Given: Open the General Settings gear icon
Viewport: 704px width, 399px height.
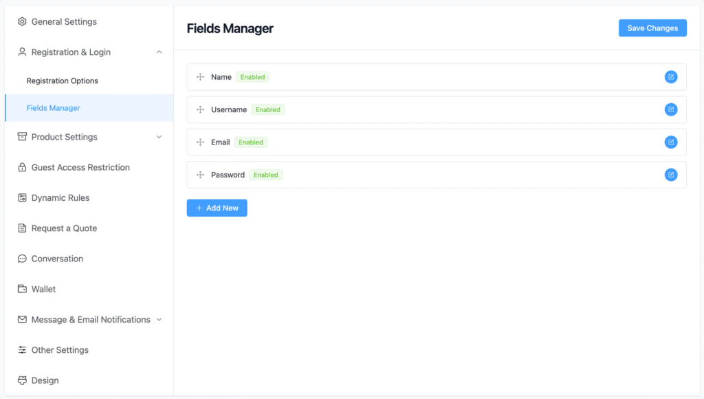Looking at the screenshot, I should (22, 21).
